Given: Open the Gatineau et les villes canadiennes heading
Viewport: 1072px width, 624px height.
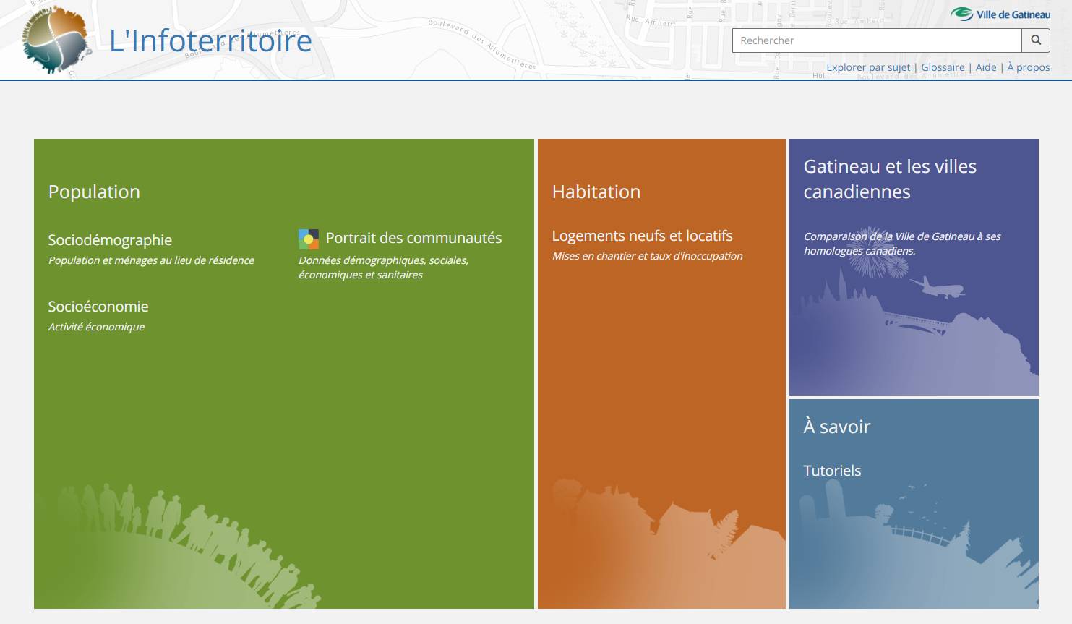Looking at the screenshot, I should [x=889, y=179].
